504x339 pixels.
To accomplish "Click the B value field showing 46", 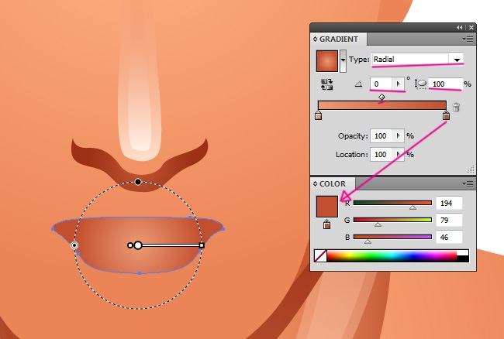I will pos(449,237).
